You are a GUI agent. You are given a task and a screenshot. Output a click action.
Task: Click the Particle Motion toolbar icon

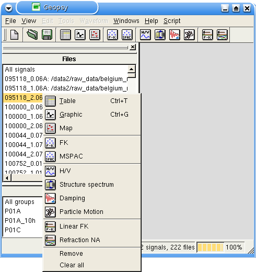[189, 35]
